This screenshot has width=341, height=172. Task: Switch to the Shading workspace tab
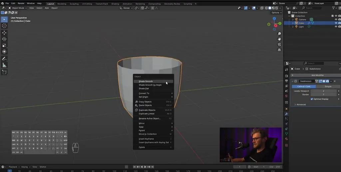[x=115, y=4]
